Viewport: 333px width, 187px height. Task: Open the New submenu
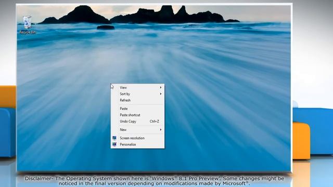(x=137, y=129)
